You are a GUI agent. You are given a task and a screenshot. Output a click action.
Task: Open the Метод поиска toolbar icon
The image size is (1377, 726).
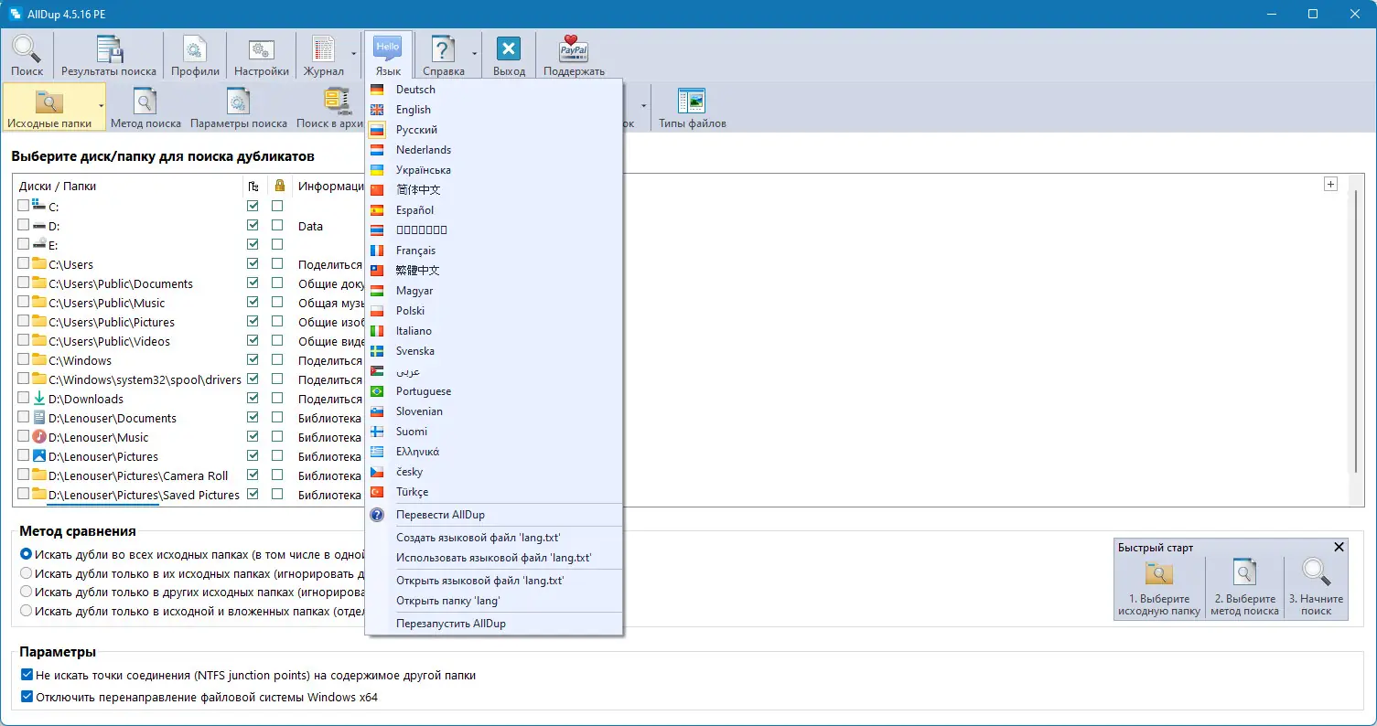tap(145, 101)
